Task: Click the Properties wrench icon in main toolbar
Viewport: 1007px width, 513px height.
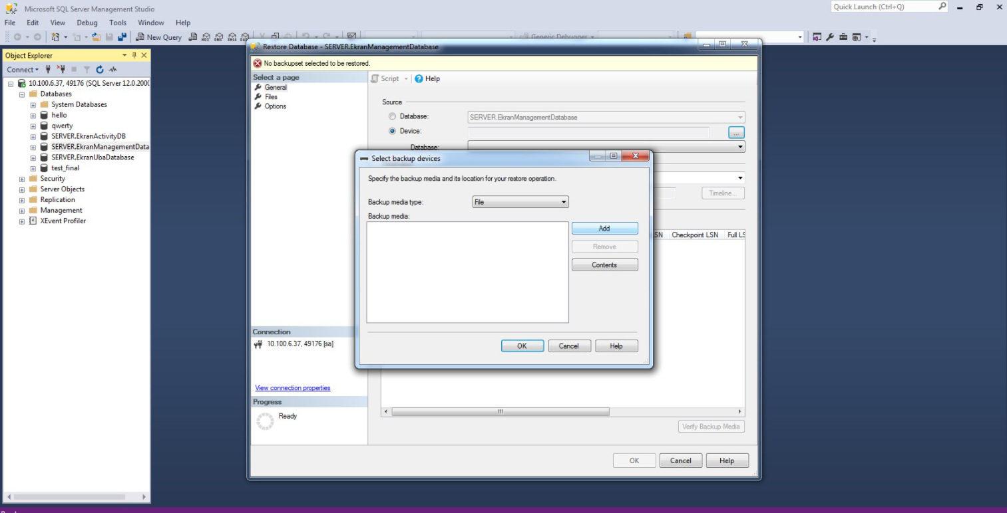Action: (x=831, y=37)
